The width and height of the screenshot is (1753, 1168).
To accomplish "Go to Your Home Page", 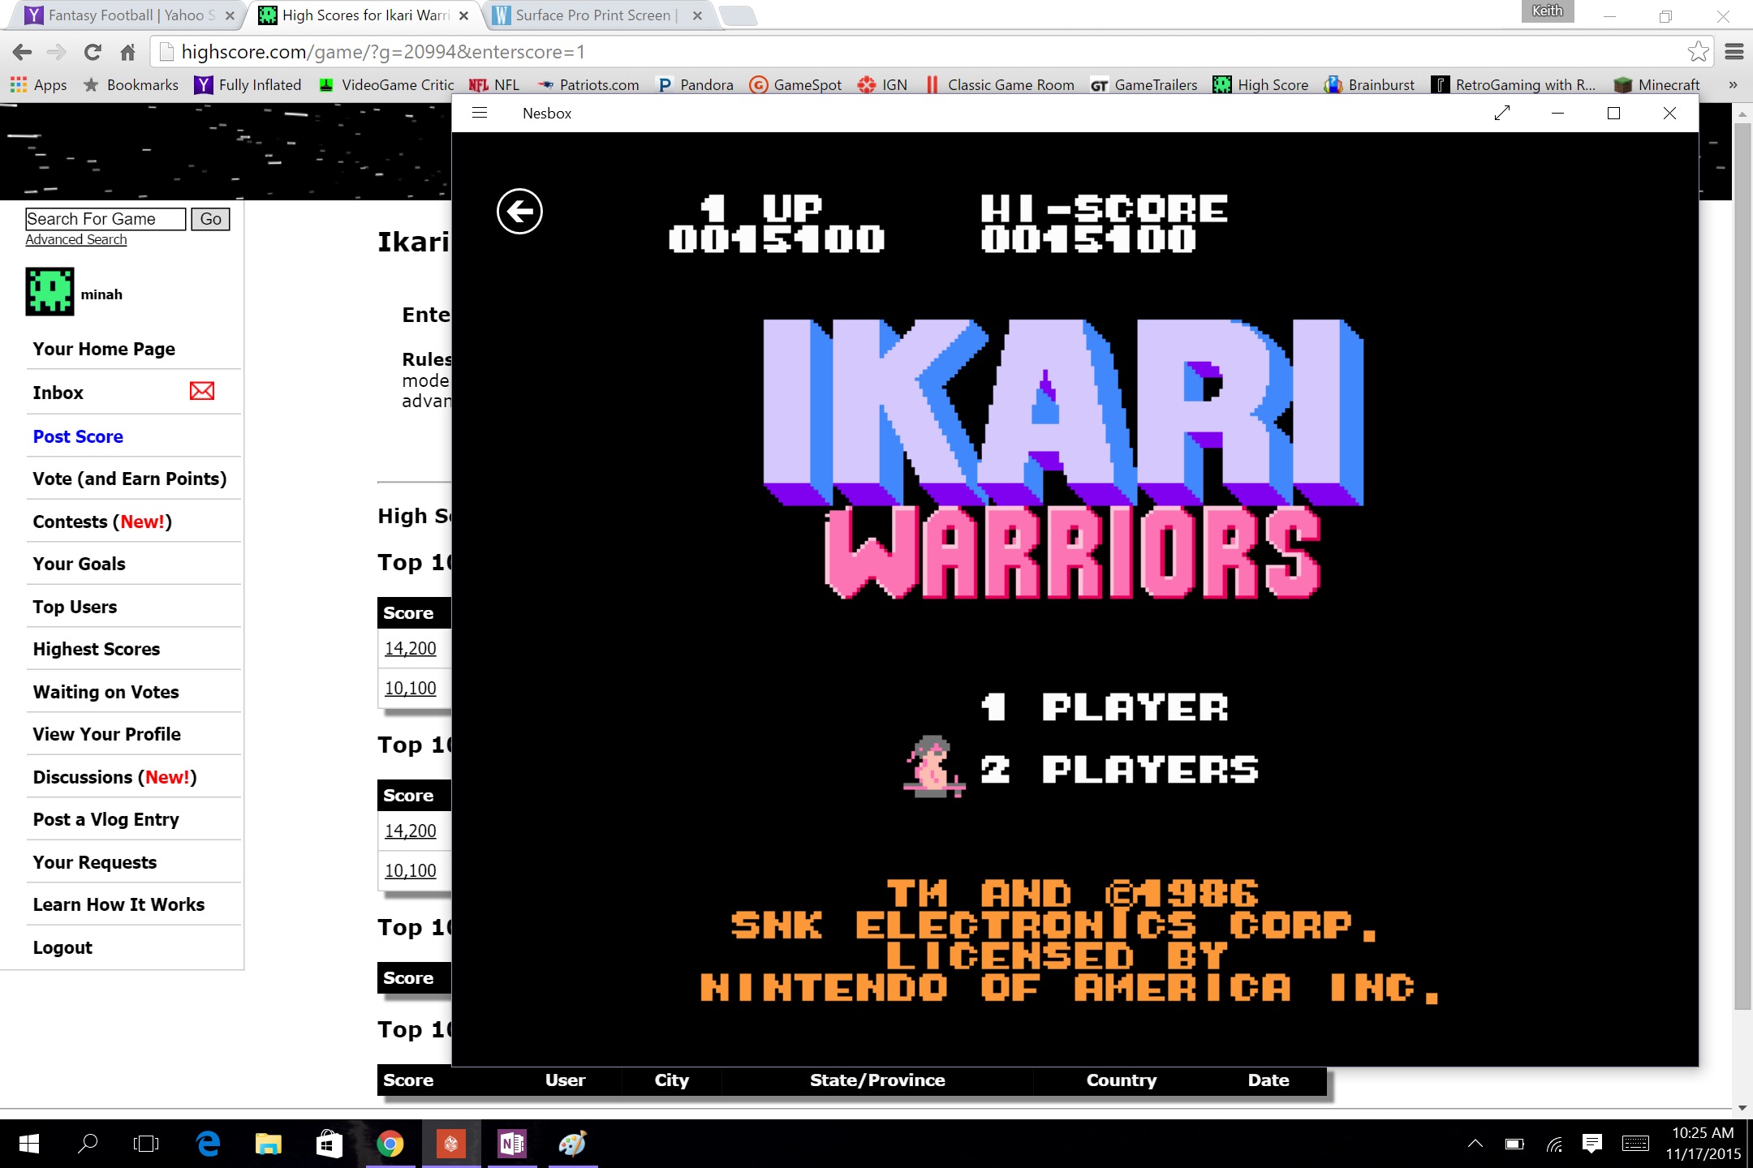I will 104,349.
